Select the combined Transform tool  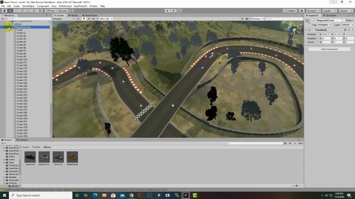(x=34, y=11)
